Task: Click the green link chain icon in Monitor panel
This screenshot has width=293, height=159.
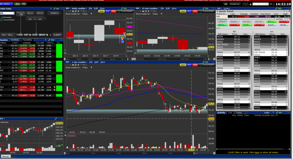Action: click(53, 40)
